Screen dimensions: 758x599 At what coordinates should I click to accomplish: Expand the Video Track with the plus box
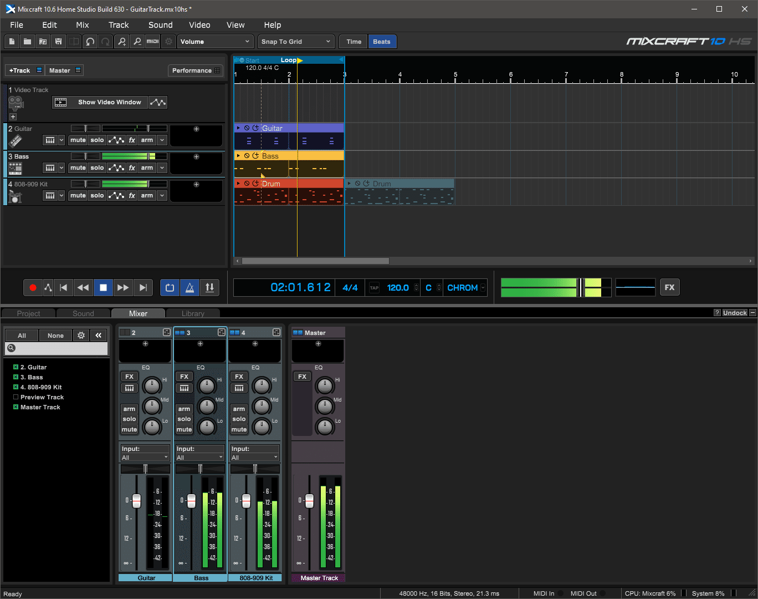[x=13, y=117]
